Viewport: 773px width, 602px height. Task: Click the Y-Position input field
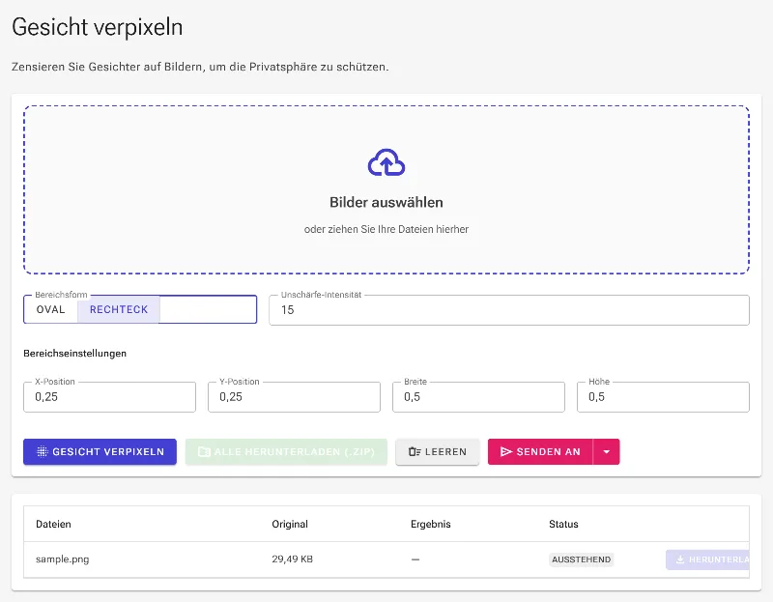coord(295,397)
